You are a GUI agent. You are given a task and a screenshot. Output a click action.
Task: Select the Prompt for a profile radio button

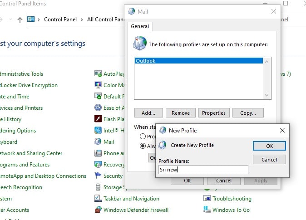[143, 137]
